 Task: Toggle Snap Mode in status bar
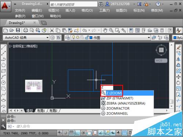pos(66,133)
